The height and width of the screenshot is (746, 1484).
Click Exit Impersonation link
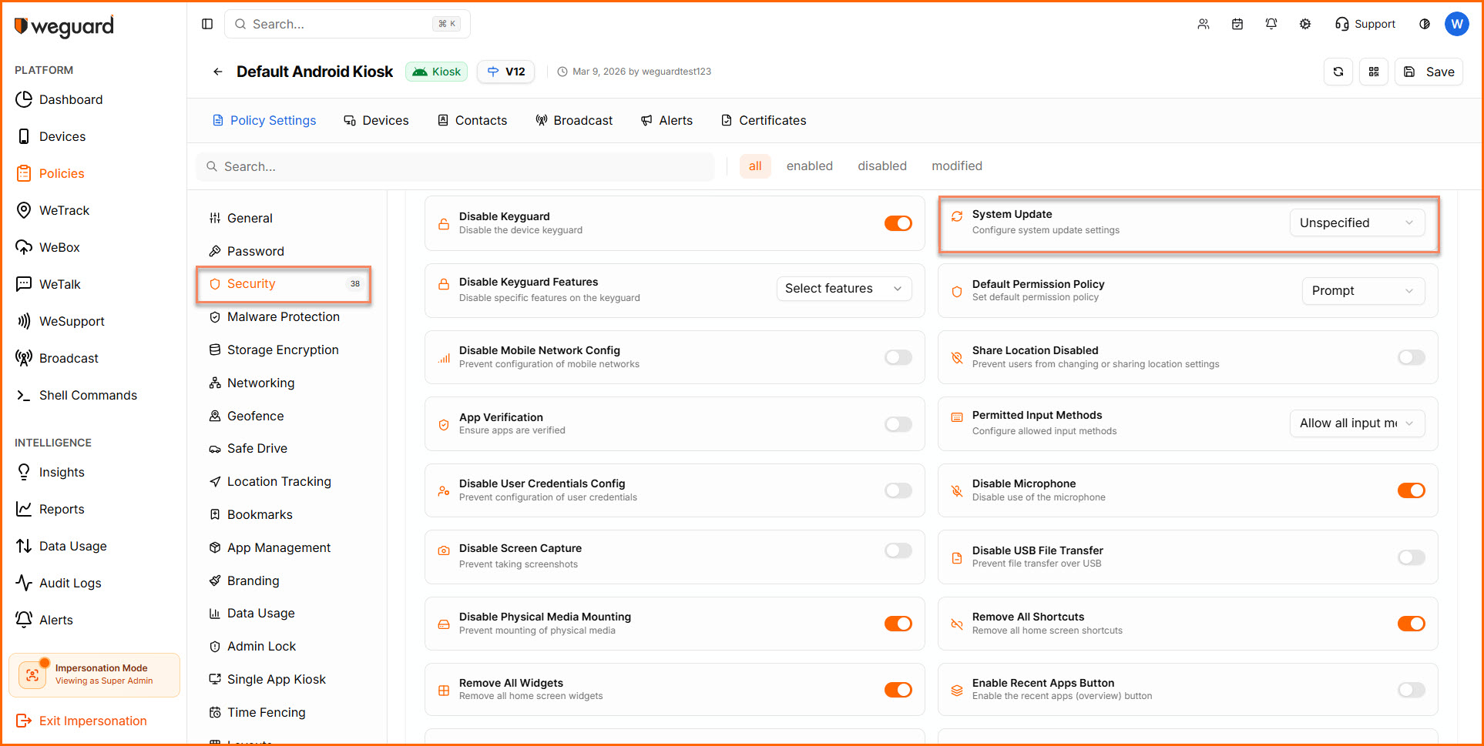(92, 721)
